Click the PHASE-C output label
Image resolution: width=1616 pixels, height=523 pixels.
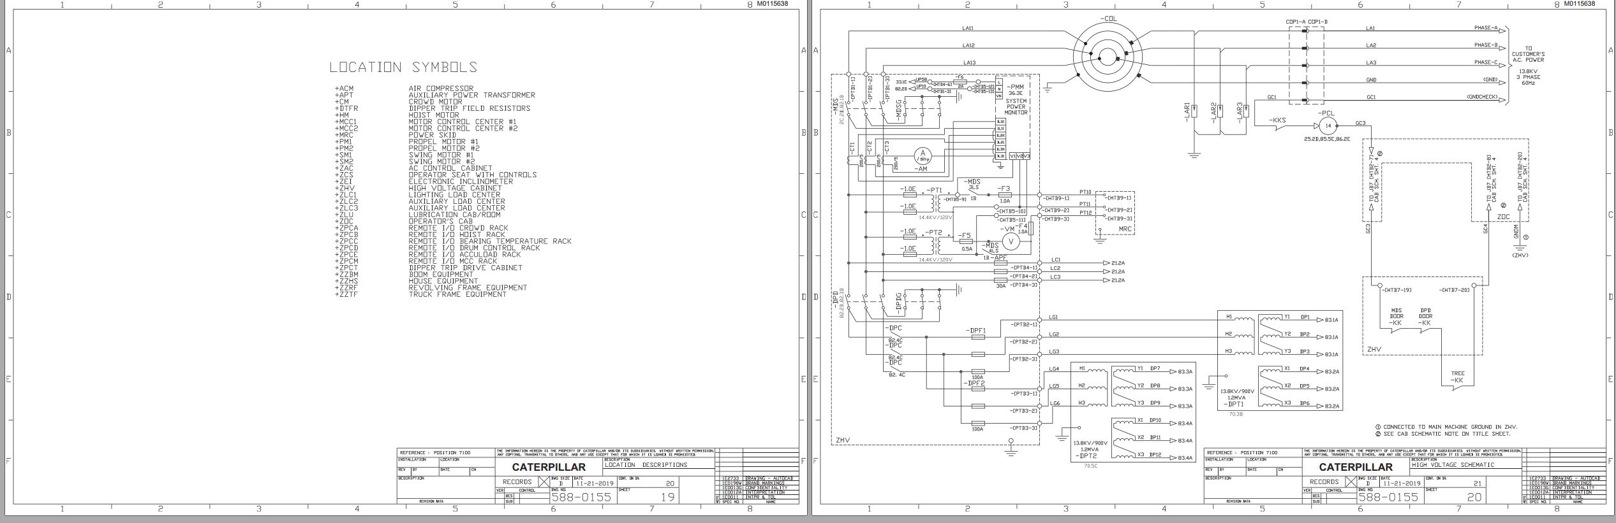click(1486, 62)
